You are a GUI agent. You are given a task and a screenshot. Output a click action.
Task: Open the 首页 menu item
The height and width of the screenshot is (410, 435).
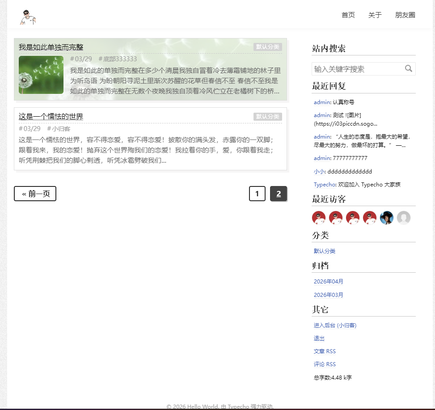click(348, 15)
